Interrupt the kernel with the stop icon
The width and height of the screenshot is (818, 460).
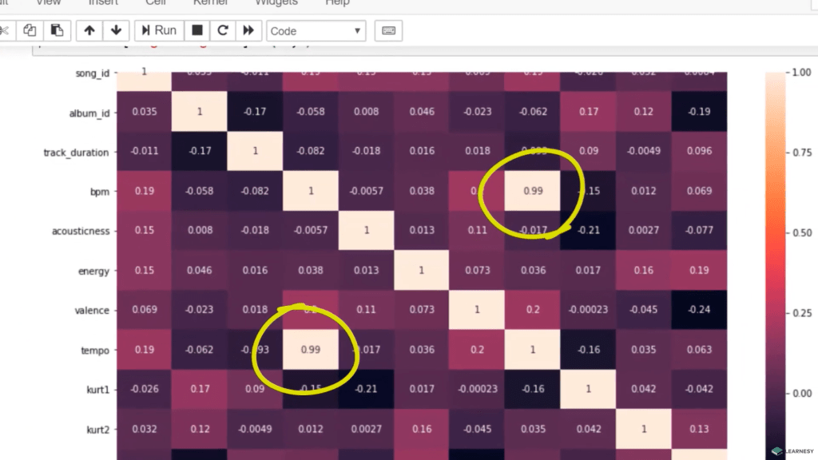click(x=197, y=30)
